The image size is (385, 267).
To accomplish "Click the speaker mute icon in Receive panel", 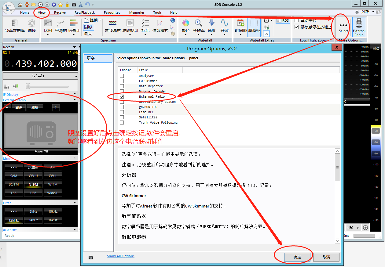I will [16, 86].
